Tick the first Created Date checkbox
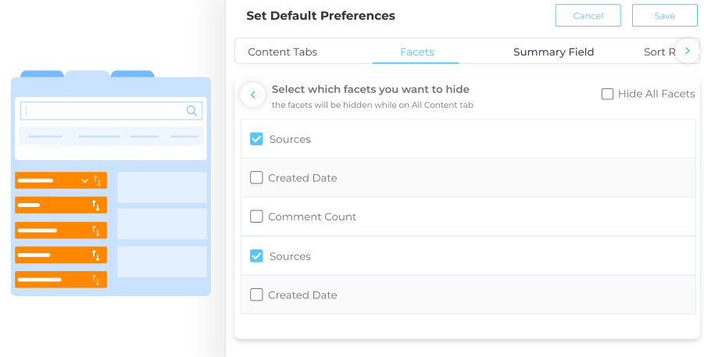Viewport: 704px width, 357px height. click(x=256, y=178)
